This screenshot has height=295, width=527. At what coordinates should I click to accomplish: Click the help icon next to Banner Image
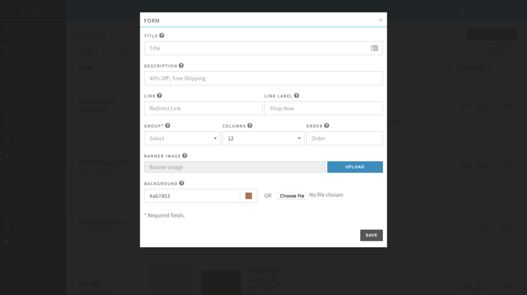185,156
